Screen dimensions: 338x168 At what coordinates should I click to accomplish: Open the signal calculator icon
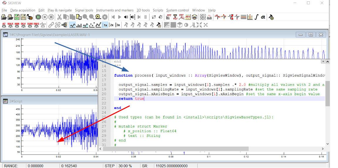click(203, 17)
